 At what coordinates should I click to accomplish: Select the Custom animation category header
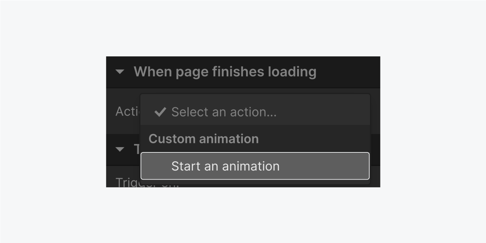203,138
